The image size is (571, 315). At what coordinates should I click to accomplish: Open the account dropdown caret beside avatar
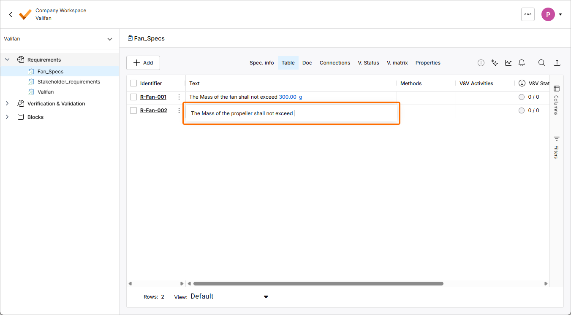pos(560,14)
